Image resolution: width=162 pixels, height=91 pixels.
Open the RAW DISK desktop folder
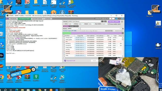(36, 3)
